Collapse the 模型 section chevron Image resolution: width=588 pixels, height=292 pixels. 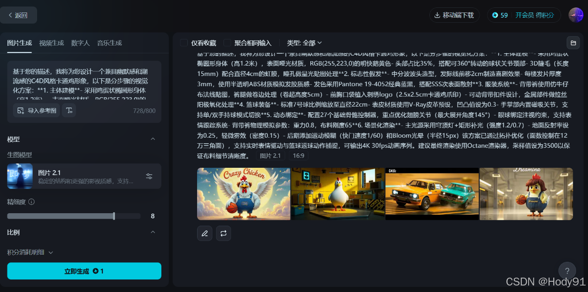click(153, 139)
